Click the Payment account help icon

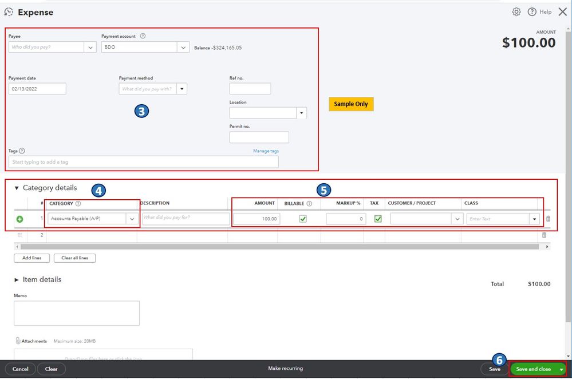(x=143, y=36)
